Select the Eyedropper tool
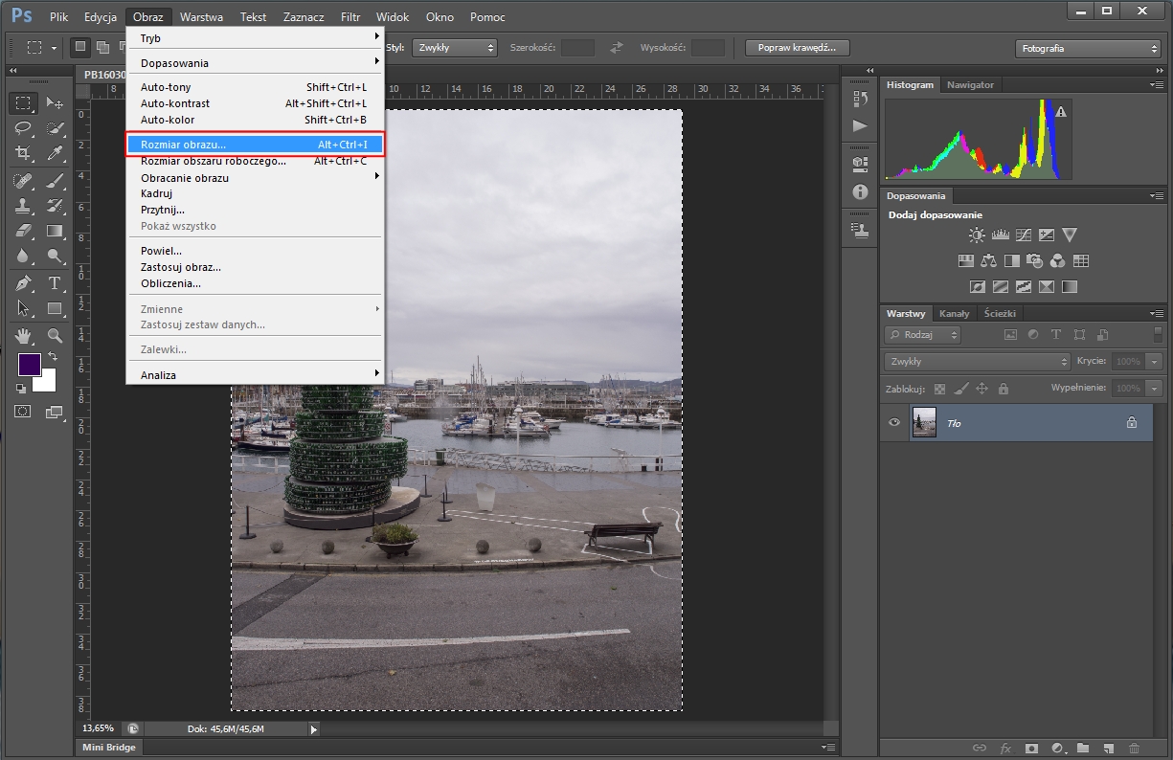The height and width of the screenshot is (760, 1173). (x=55, y=153)
